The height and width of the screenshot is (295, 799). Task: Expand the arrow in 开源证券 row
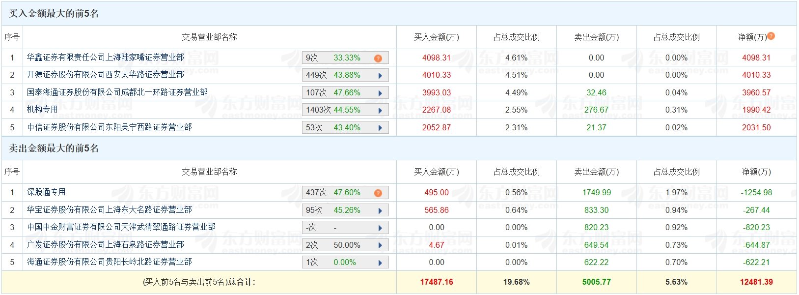[380, 76]
